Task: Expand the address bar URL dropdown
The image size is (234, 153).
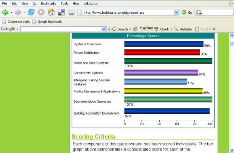Action: pos(176,13)
